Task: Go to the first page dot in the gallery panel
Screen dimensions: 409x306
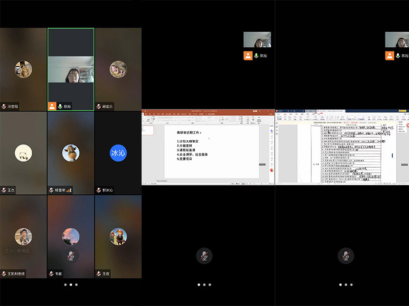Action: tap(65, 285)
